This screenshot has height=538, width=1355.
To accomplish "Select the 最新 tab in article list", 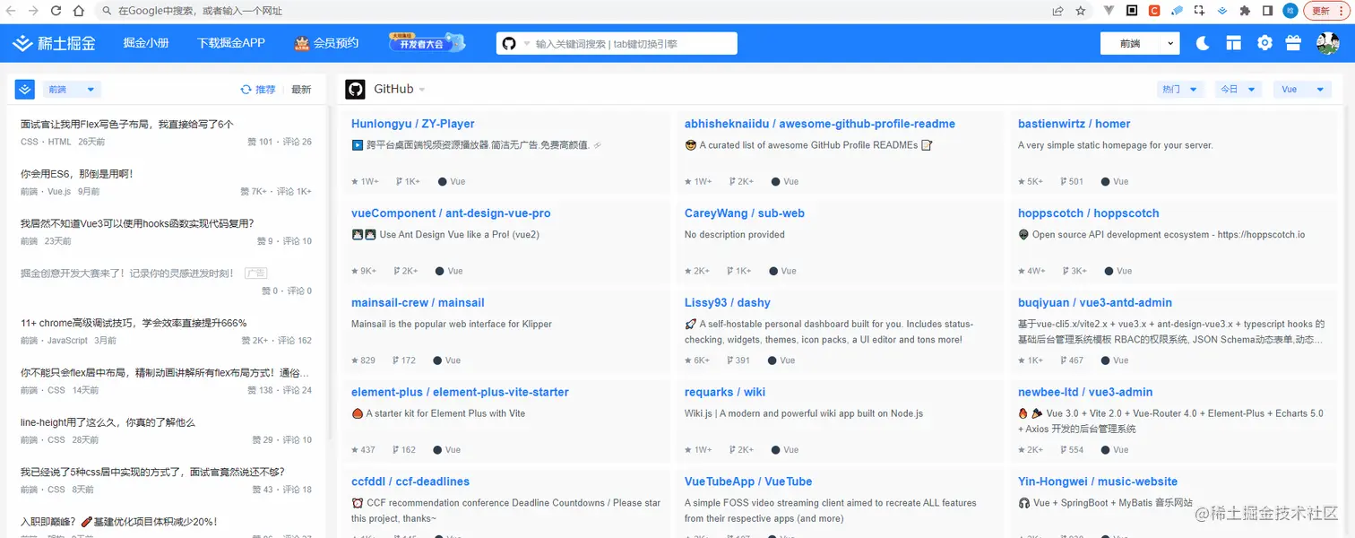I will pyautogui.click(x=301, y=90).
